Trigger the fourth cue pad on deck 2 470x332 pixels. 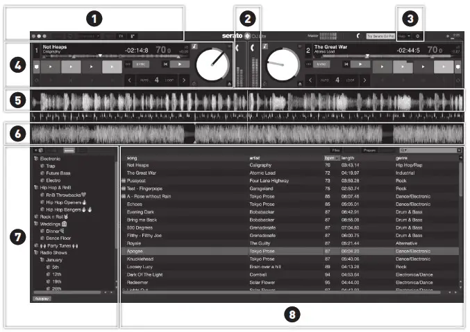click(x=444, y=67)
